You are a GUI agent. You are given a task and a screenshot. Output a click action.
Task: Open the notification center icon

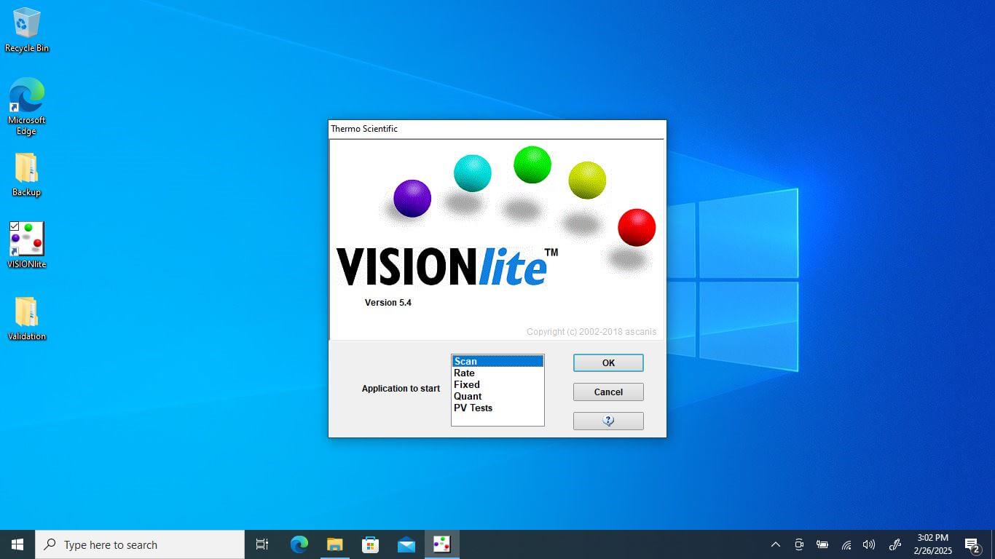[x=972, y=544]
